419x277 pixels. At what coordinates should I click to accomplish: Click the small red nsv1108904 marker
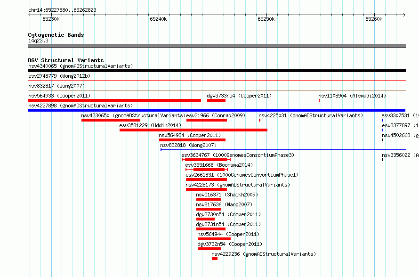click(319, 100)
